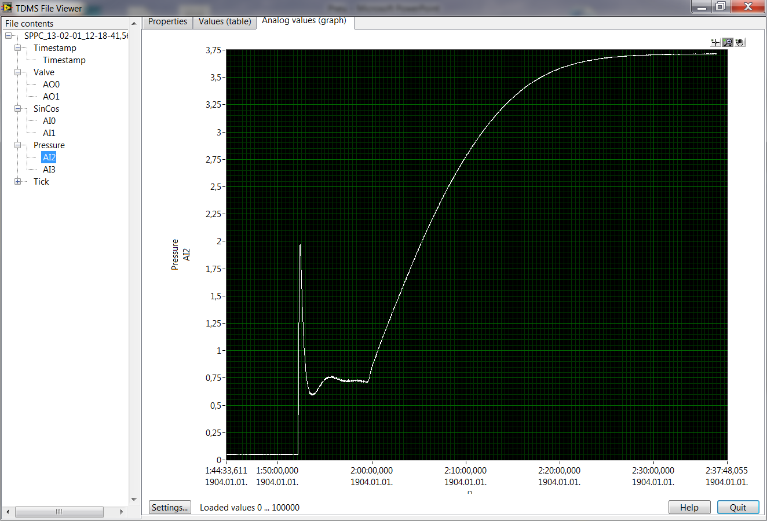Click the tree panel scroll down arrow
This screenshot has height=521, width=767.
point(134,500)
